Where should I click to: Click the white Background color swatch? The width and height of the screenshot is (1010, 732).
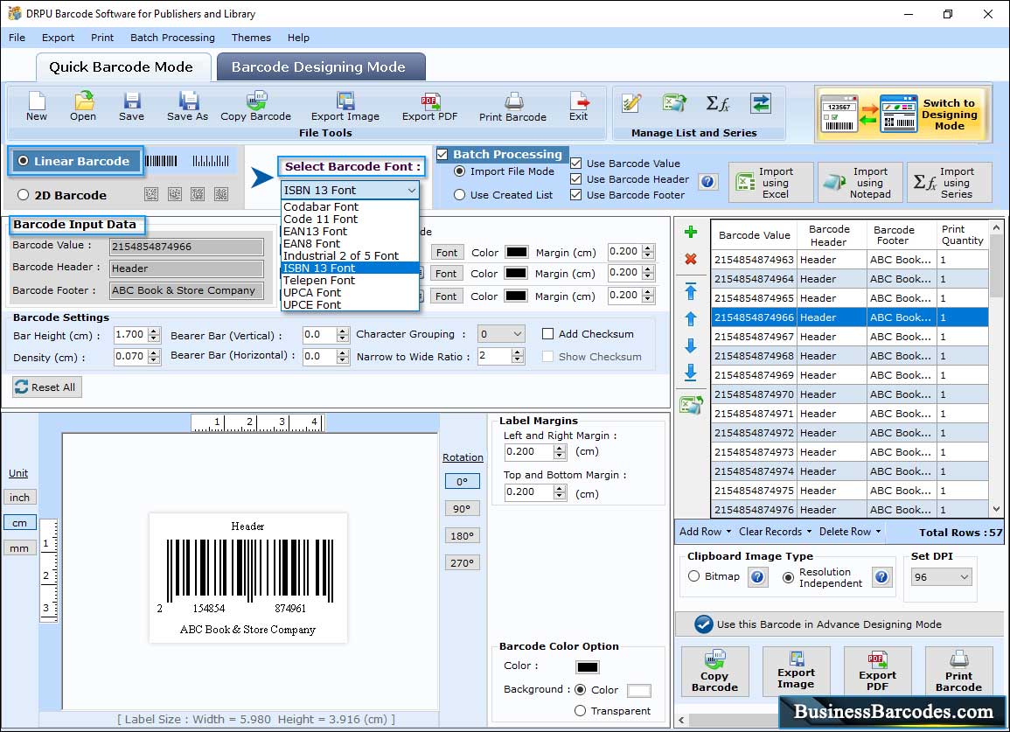[x=638, y=691]
